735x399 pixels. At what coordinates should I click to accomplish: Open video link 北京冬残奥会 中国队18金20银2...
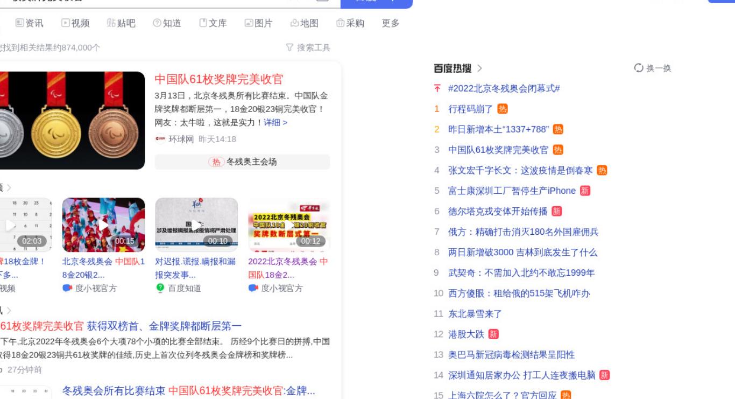pyautogui.click(x=103, y=268)
